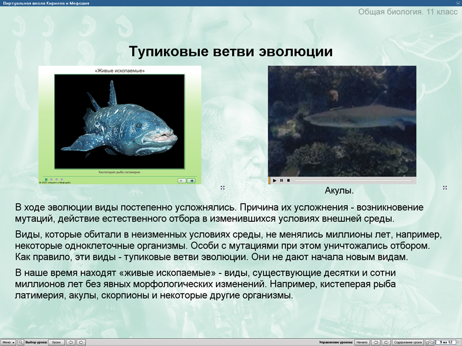Click the Начало button
Viewport: 462px width, 346px height.
(362, 341)
